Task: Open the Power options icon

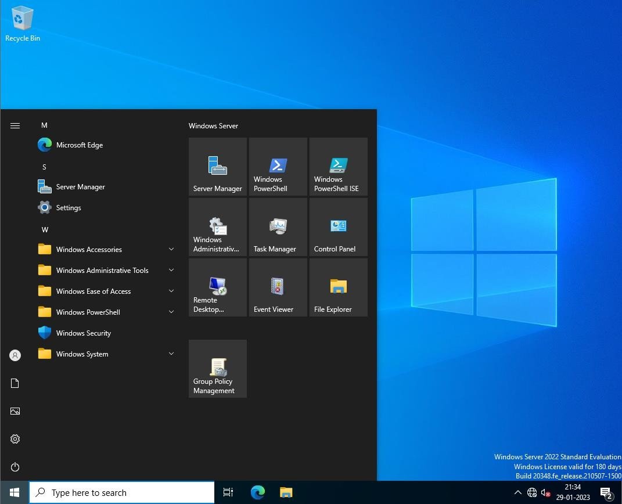Action: tap(15, 467)
